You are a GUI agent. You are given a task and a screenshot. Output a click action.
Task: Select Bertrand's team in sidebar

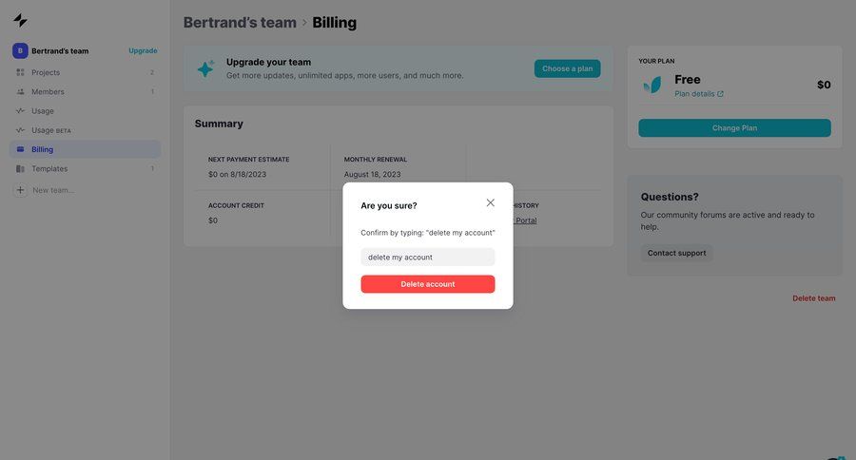[60, 50]
